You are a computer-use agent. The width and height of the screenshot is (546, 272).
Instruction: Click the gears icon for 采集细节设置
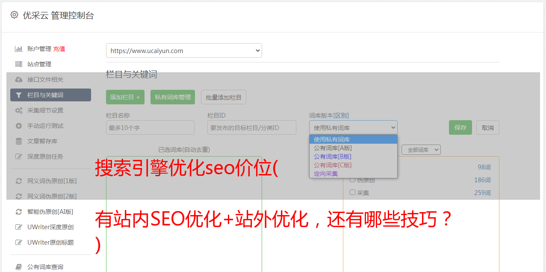pos(18,110)
